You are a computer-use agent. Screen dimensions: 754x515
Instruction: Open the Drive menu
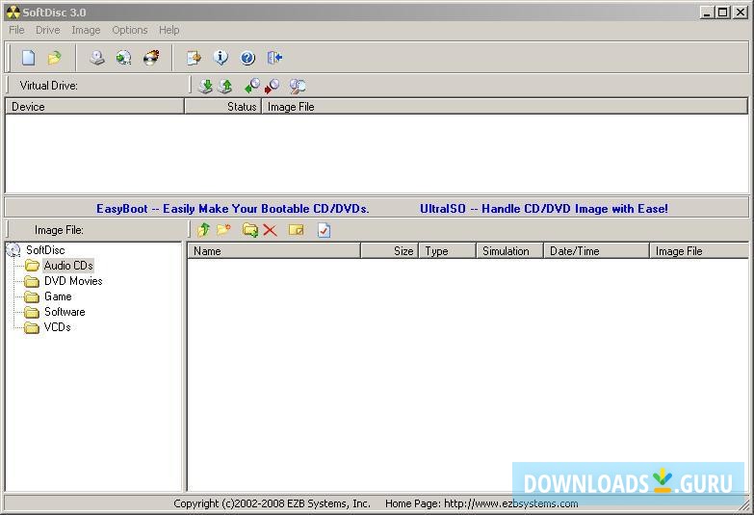[x=47, y=30]
